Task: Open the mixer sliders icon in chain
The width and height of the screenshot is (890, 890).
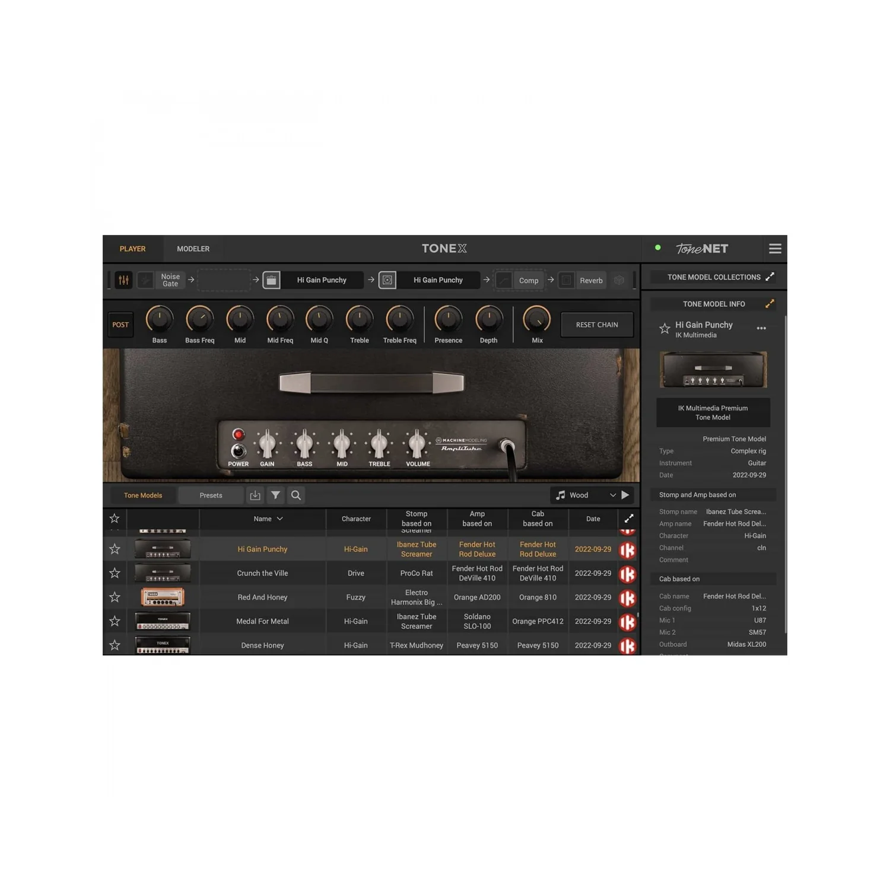Action: click(123, 280)
